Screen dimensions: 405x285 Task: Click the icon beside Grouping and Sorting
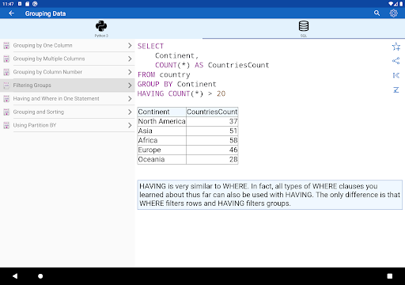click(6, 112)
